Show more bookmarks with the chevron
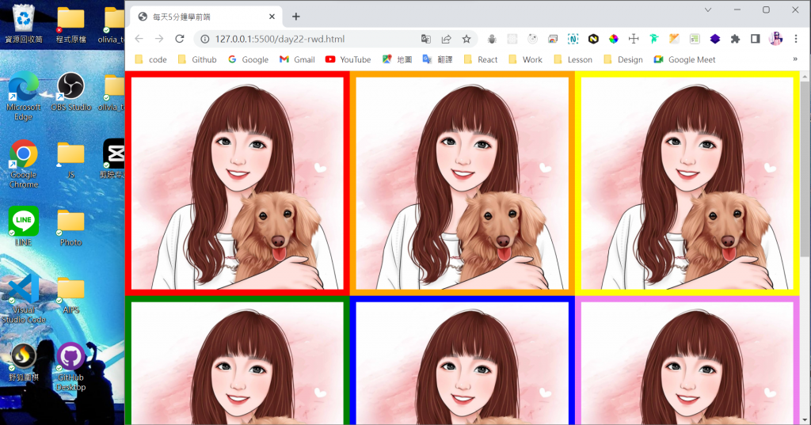The image size is (811, 425). pos(795,59)
